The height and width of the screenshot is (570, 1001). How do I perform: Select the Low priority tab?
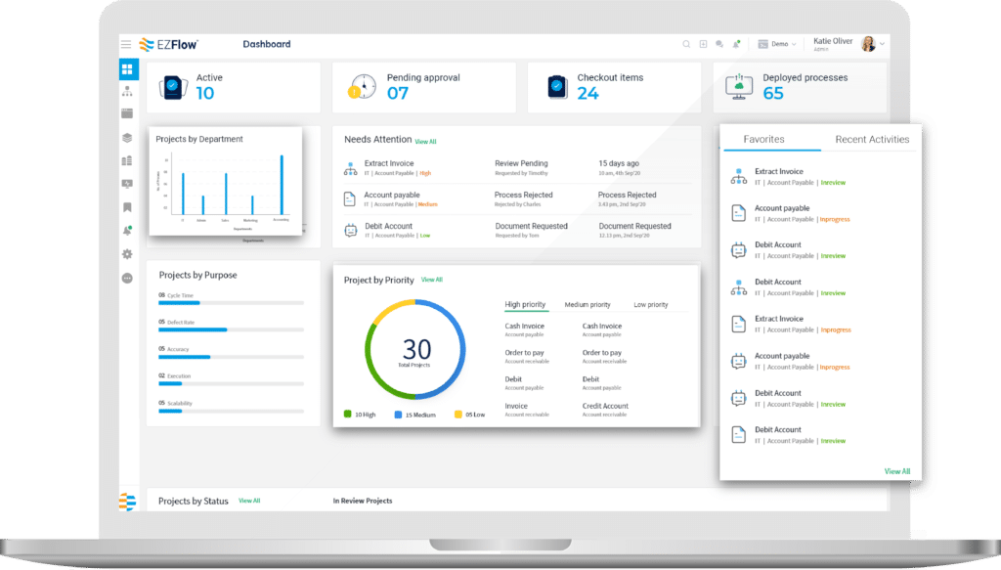[650, 304]
